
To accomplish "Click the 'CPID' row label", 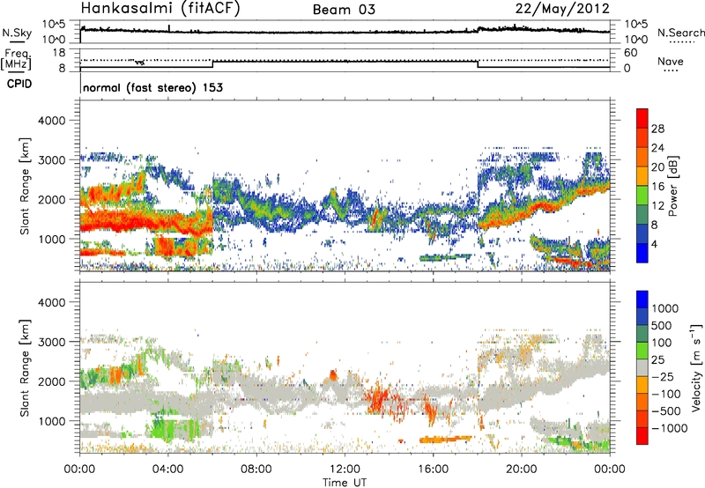I will 19,84.
